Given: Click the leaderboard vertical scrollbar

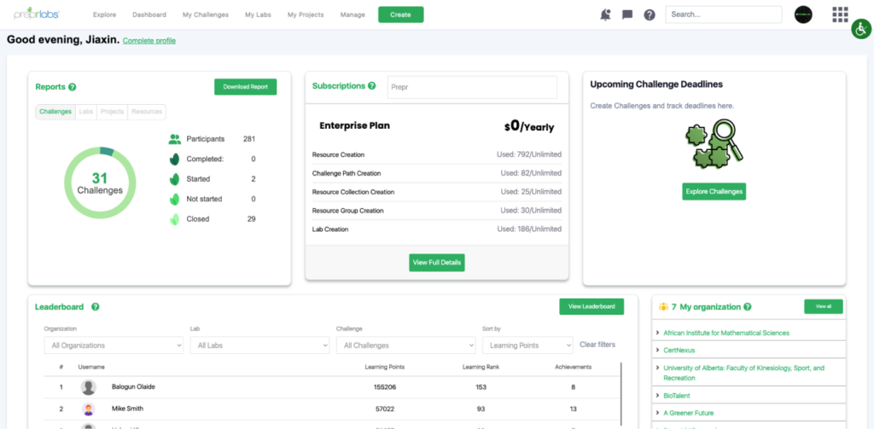Looking at the screenshot, I should [x=621, y=396].
